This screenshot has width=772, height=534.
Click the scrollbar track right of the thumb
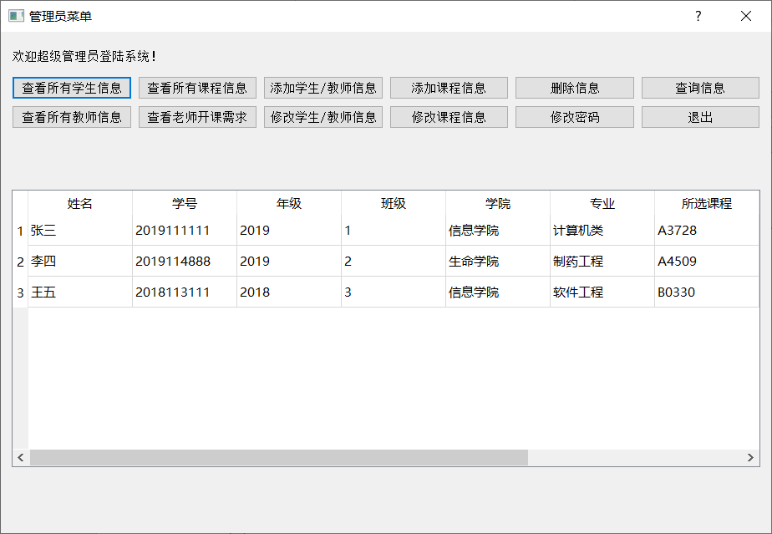click(635, 458)
